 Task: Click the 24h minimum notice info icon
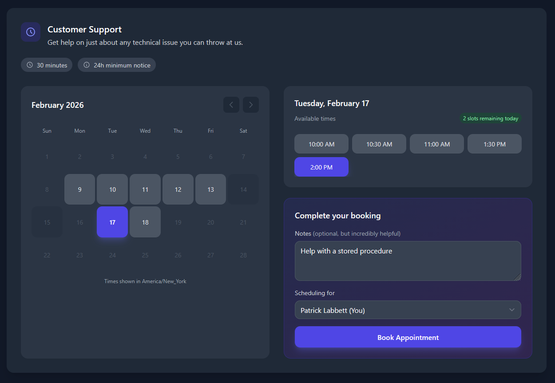coord(87,65)
